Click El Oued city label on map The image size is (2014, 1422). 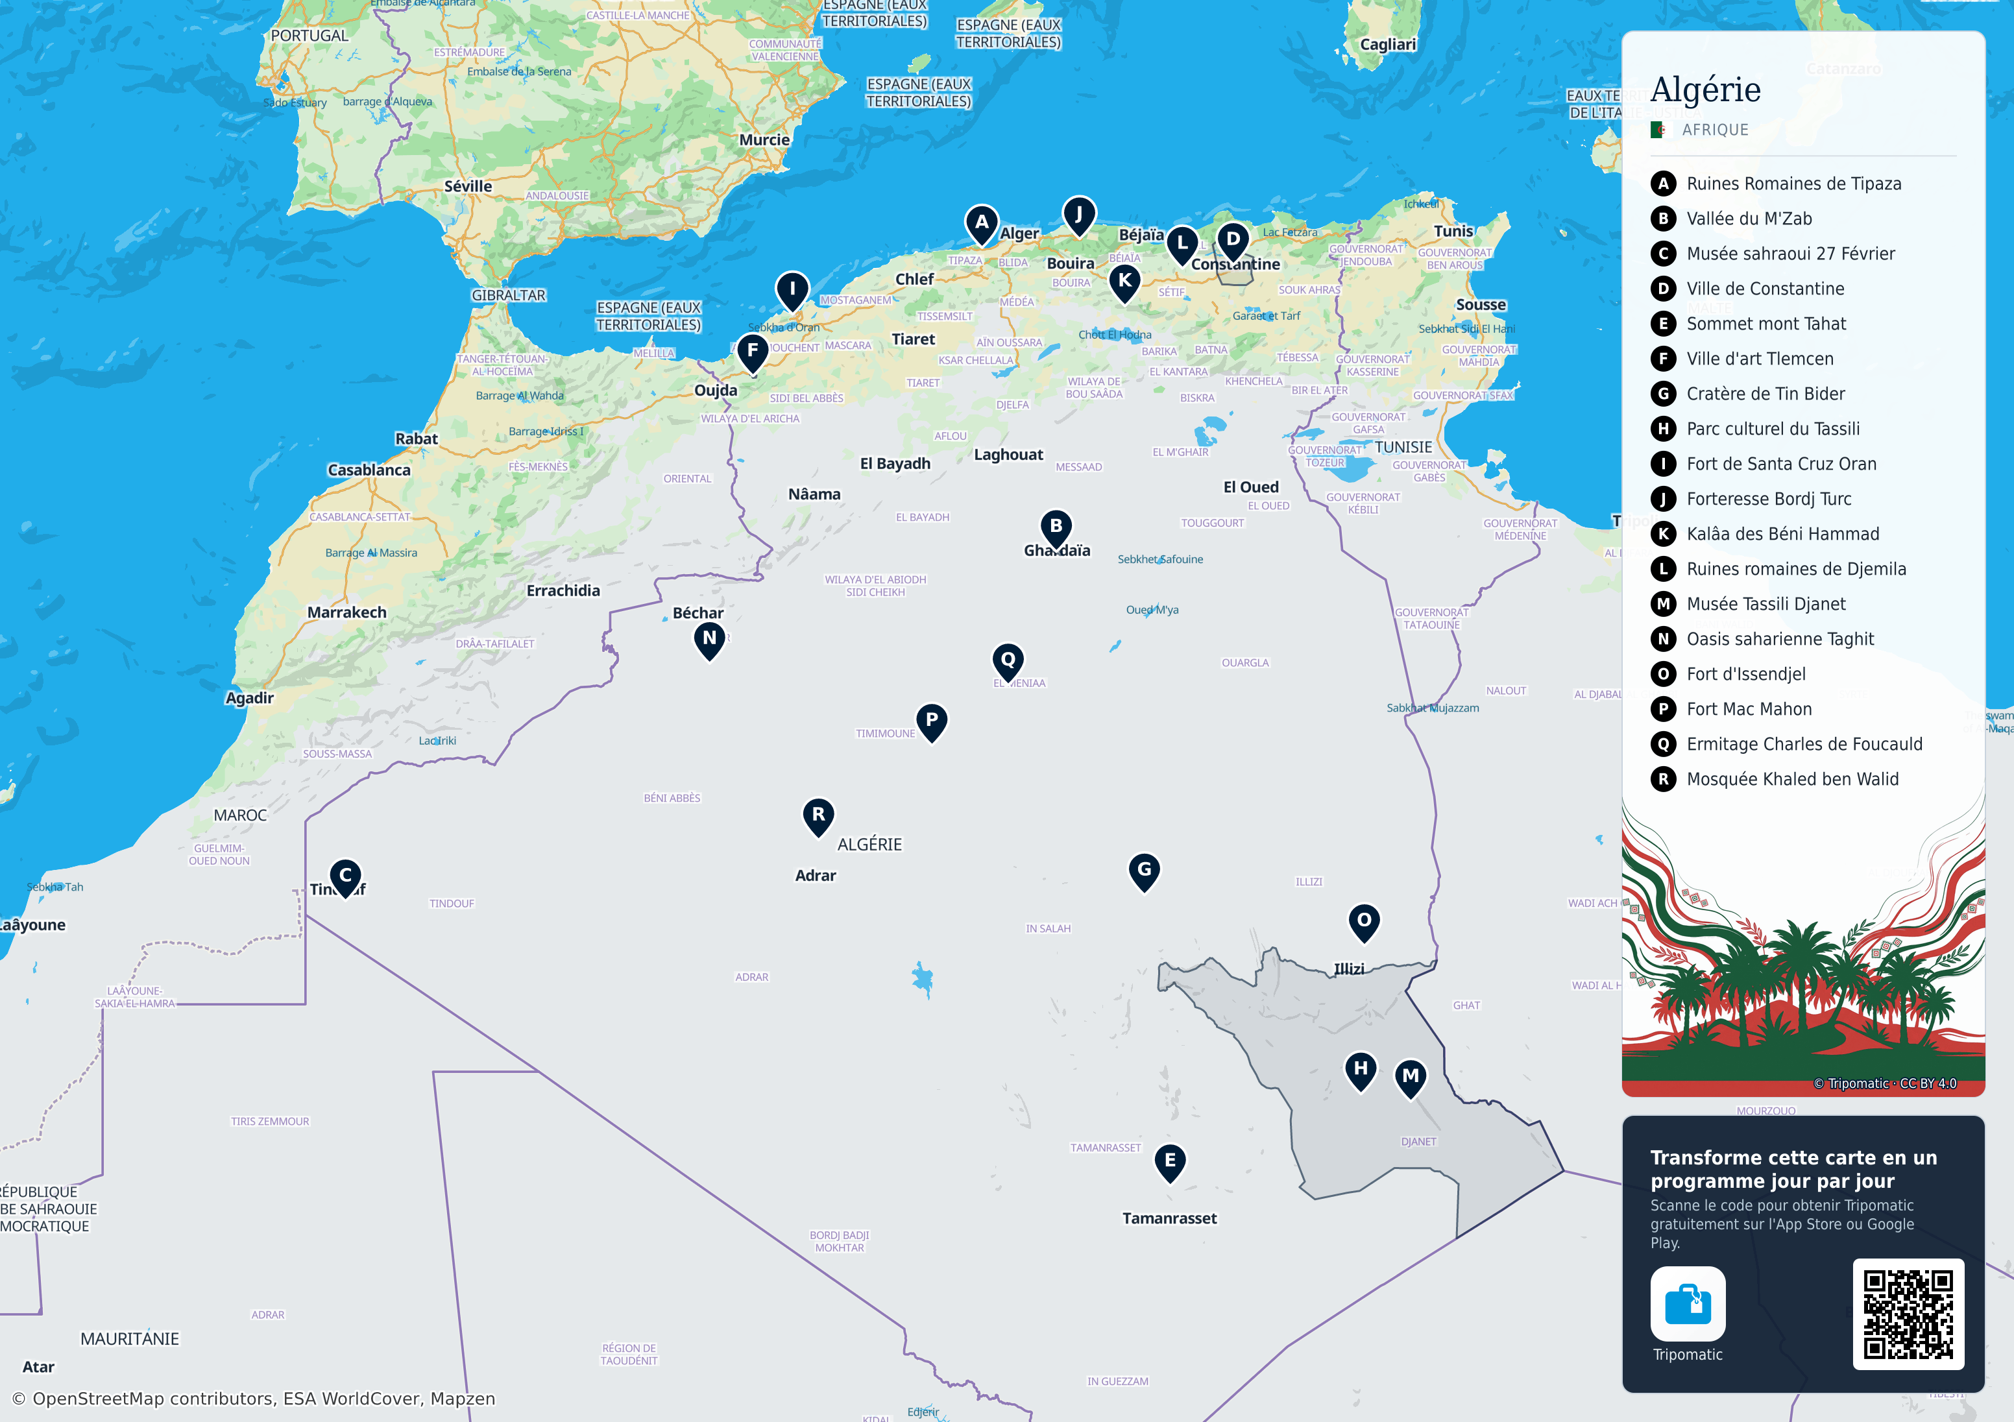pos(1251,487)
